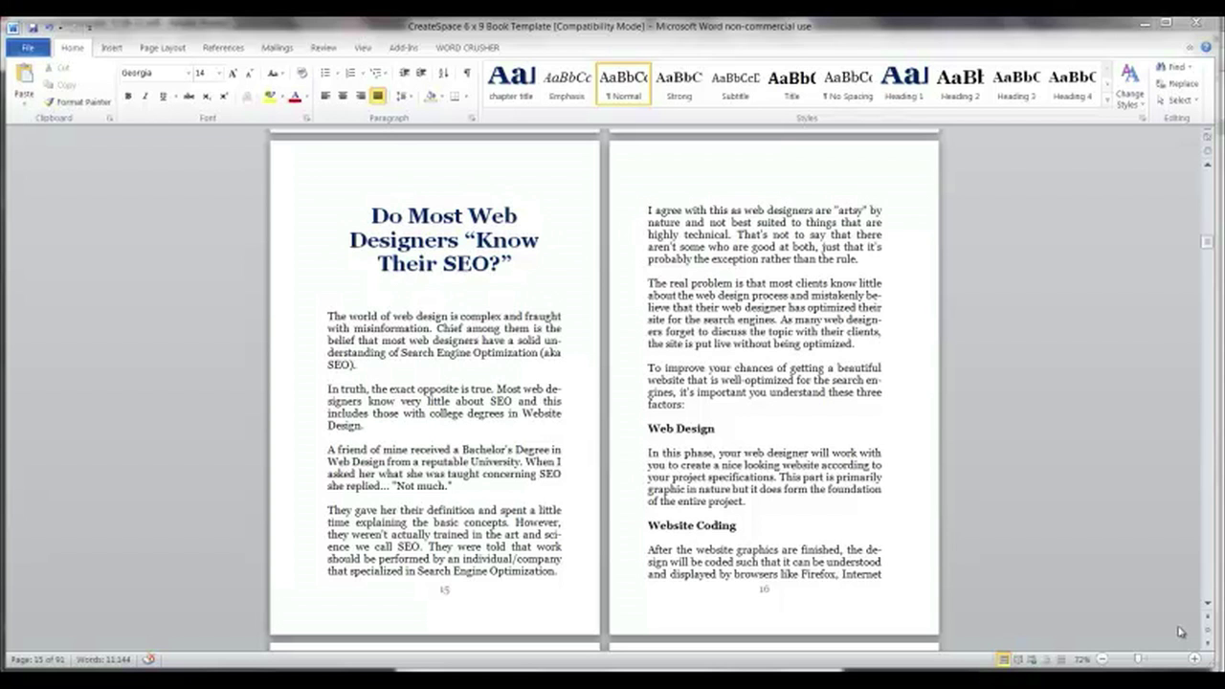Image resolution: width=1225 pixels, height=689 pixels.
Task: Click the Format Painter brush
Action: (78, 101)
